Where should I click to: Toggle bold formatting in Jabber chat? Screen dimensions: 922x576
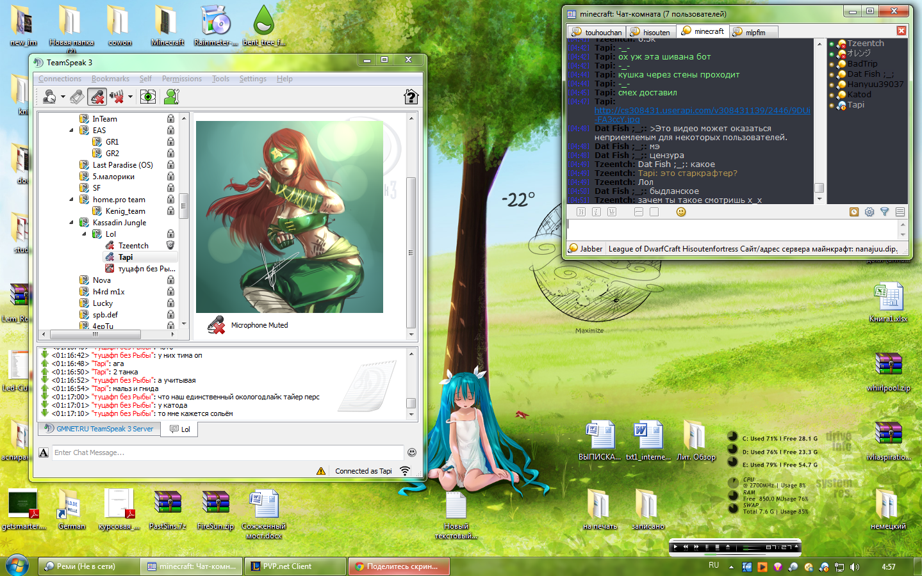click(580, 212)
